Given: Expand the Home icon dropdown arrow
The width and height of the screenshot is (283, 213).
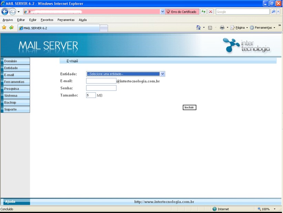Looking at the screenshot, I should click(x=204, y=28).
